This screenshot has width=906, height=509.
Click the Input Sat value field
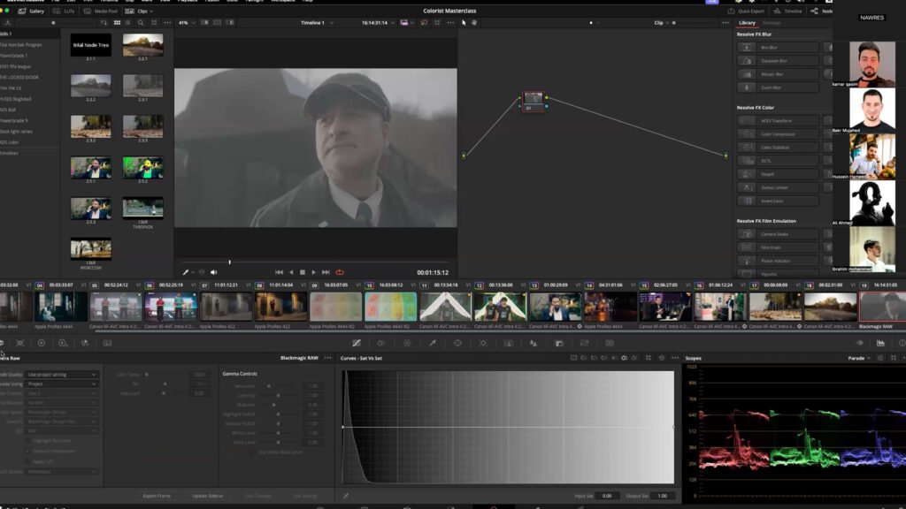coord(607,496)
